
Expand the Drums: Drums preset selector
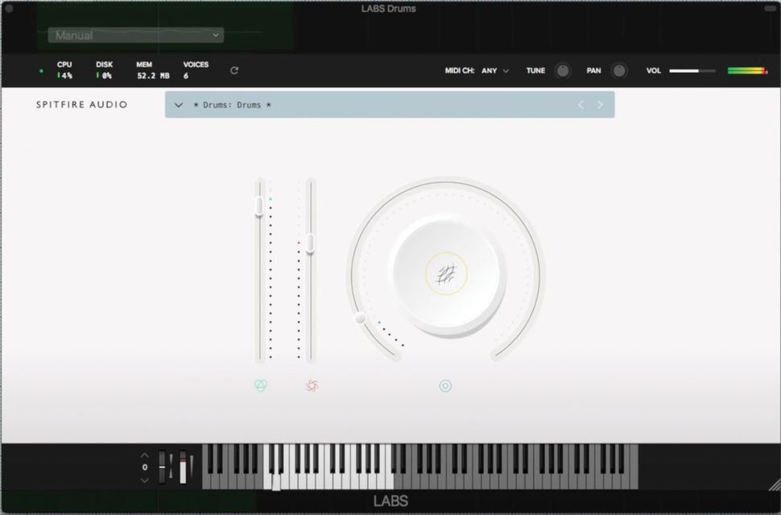[x=179, y=104]
